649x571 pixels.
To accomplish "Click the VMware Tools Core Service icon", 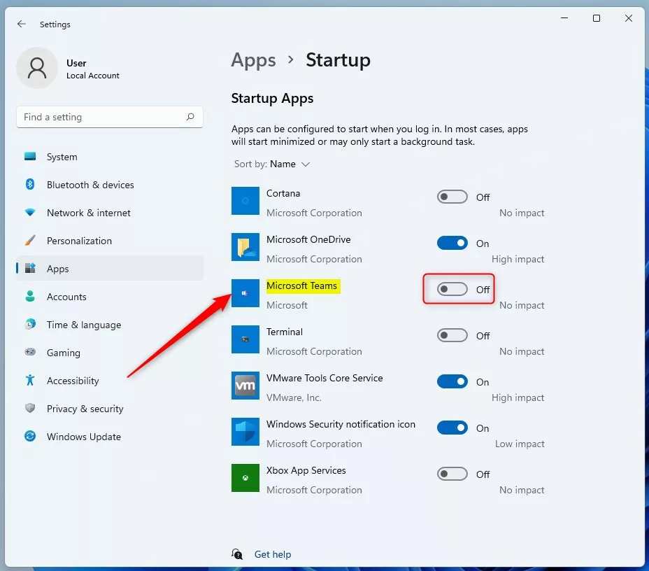I will (245, 386).
